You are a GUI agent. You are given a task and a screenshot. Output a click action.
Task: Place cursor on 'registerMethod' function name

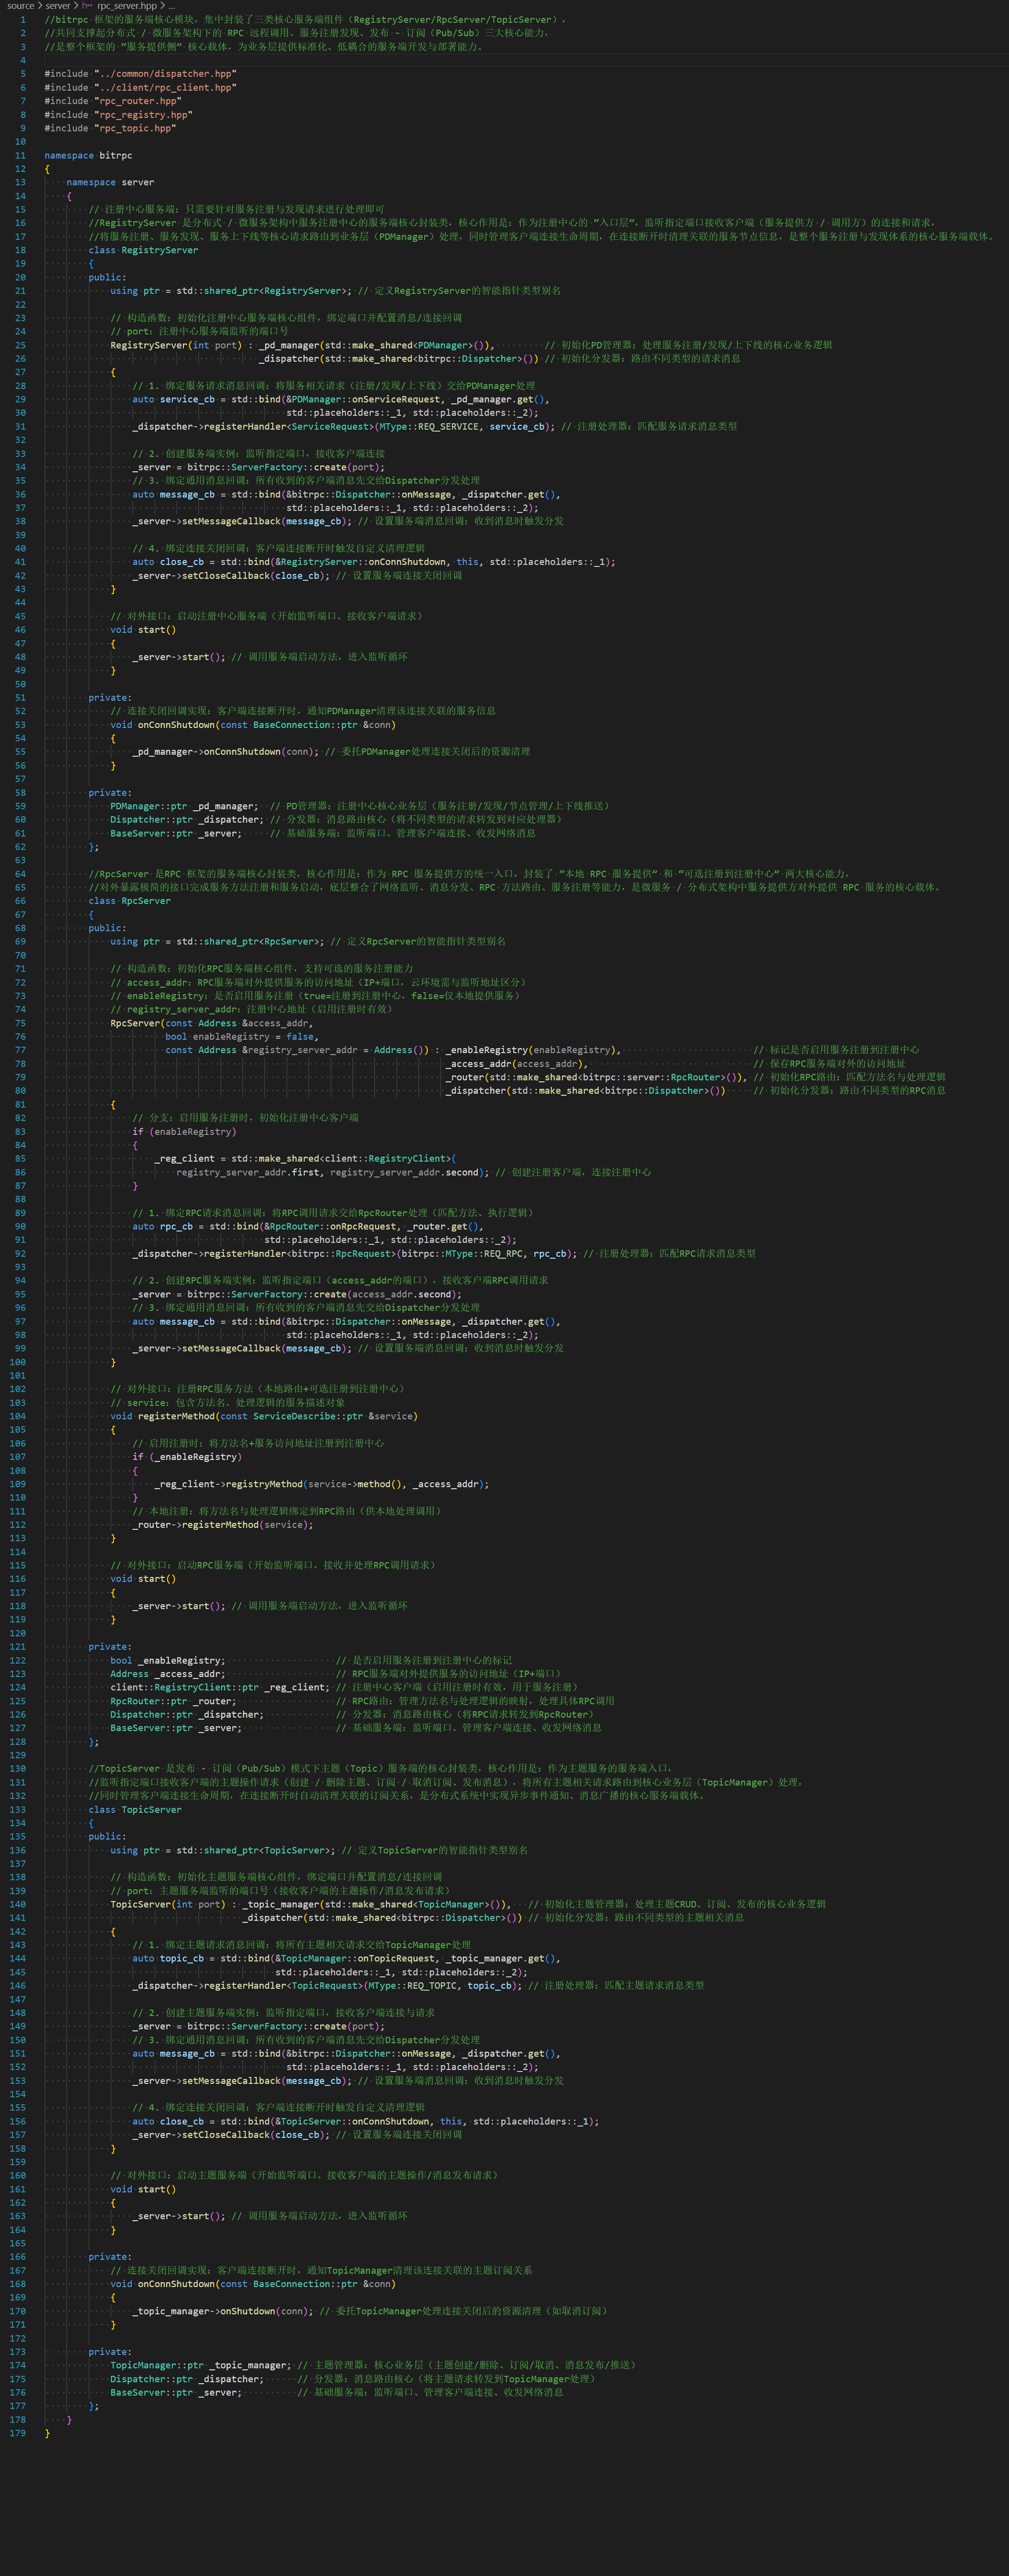176,1417
